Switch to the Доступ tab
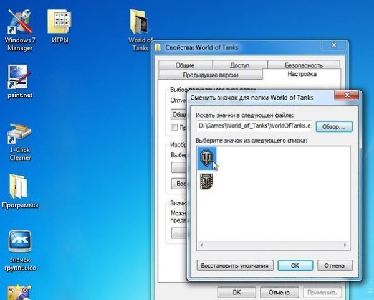 click(x=240, y=65)
